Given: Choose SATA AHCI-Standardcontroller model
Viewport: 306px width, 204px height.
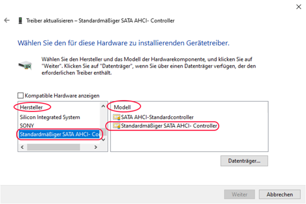Looking at the screenshot, I should (x=157, y=117).
